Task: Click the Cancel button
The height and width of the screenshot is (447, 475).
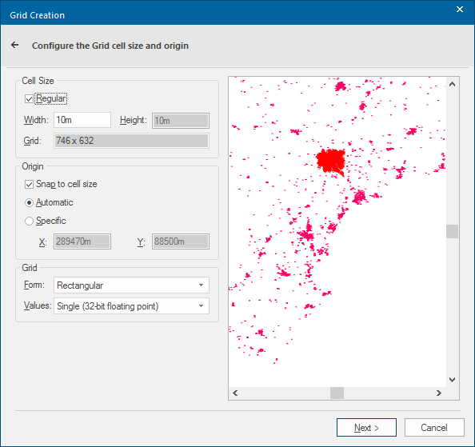Action: click(434, 427)
